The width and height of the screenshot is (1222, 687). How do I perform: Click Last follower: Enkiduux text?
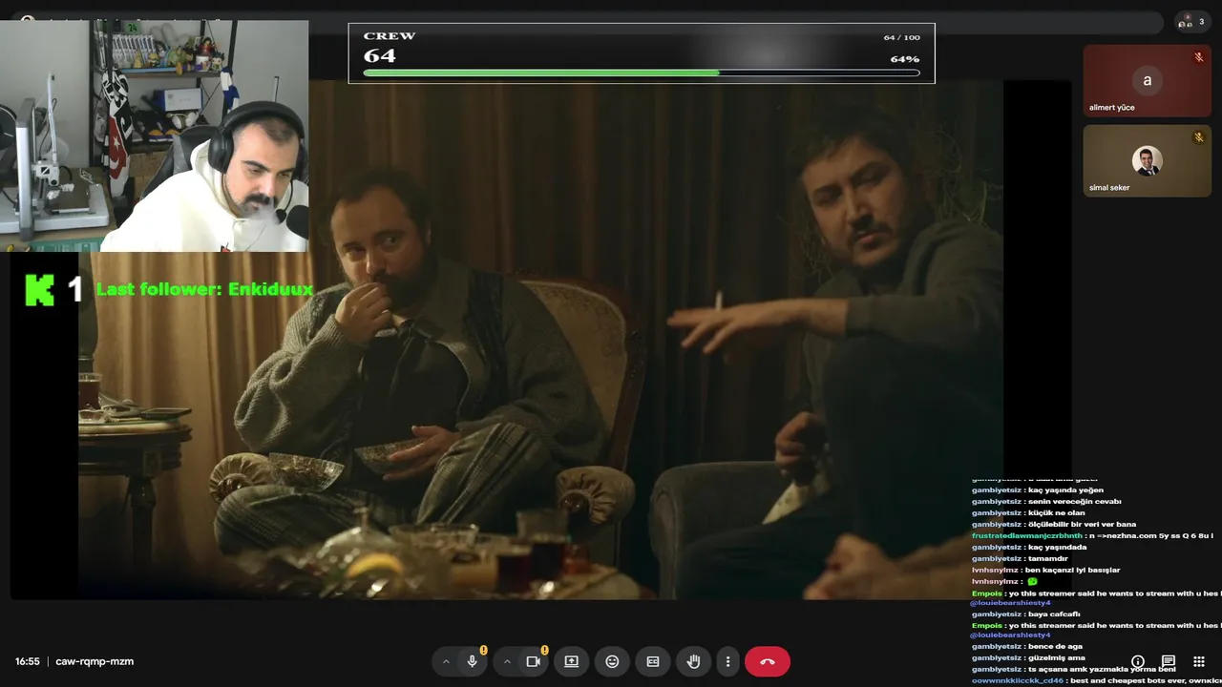204,289
